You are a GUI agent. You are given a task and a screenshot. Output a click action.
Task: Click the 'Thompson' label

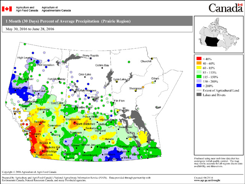pos(136,89)
